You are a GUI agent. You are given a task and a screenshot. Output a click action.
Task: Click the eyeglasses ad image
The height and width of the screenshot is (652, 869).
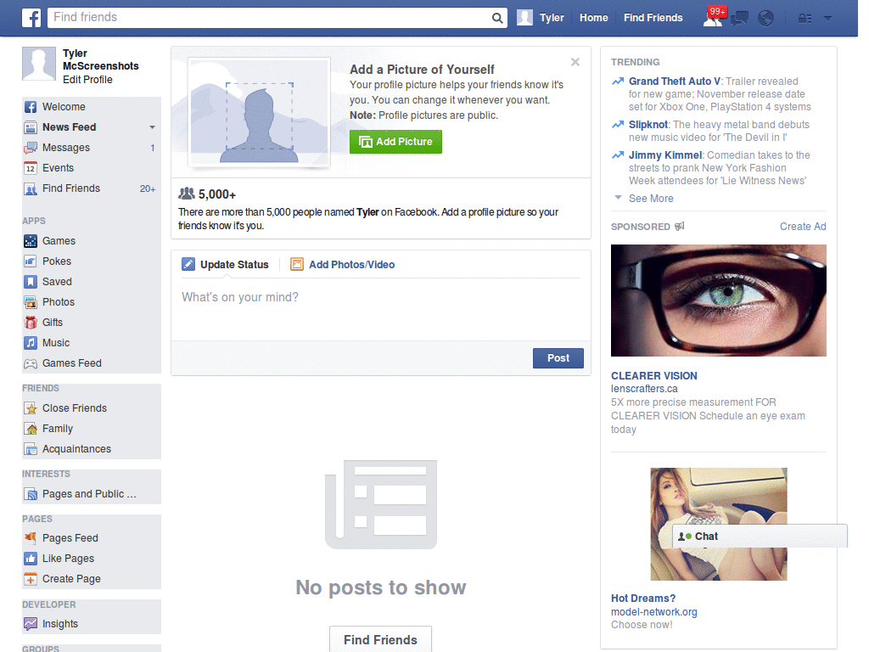pyautogui.click(x=718, y=301)
